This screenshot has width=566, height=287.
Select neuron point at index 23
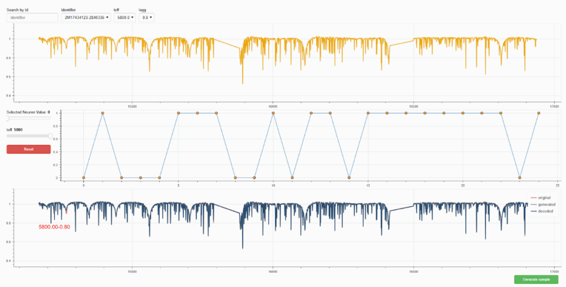pyautogui.click(x=520, y=178)
